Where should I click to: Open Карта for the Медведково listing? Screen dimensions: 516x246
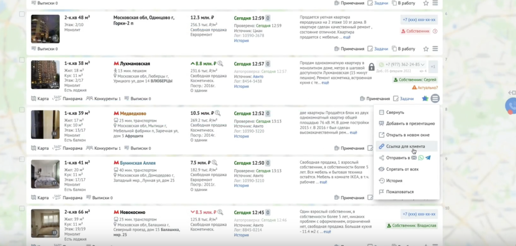point(40,148)
